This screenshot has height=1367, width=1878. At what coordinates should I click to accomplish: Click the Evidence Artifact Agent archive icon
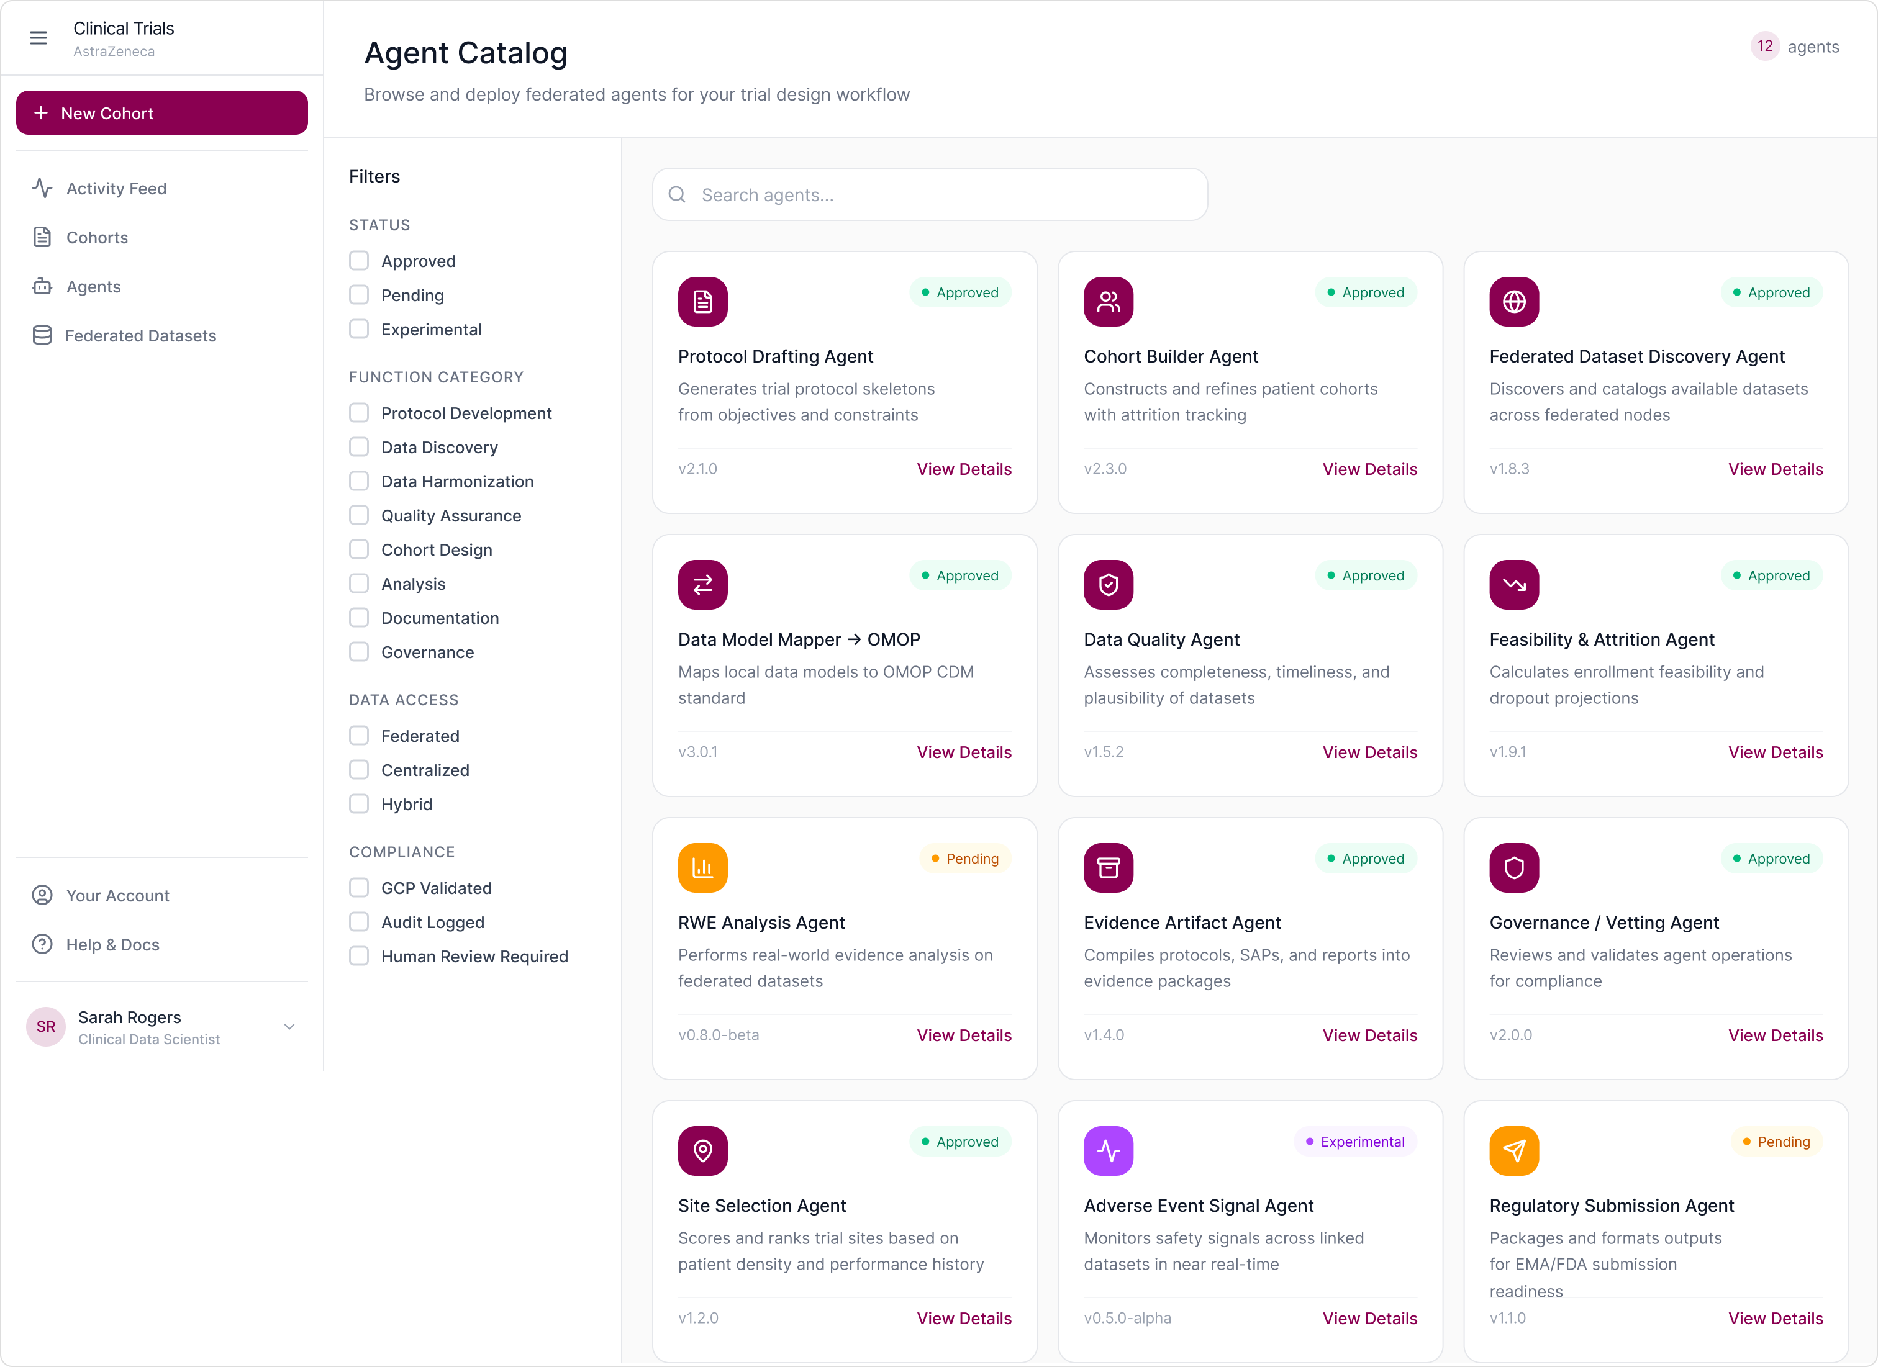[1109, 868]
